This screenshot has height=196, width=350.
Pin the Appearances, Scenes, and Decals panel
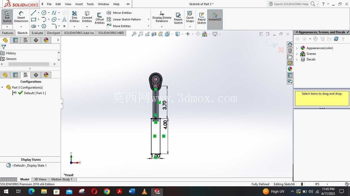click(347, 32)
